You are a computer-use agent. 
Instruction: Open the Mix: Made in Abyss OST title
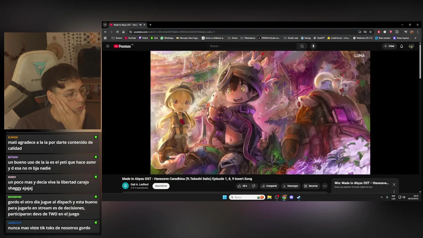pyautogui.click(x=362, y=183)
